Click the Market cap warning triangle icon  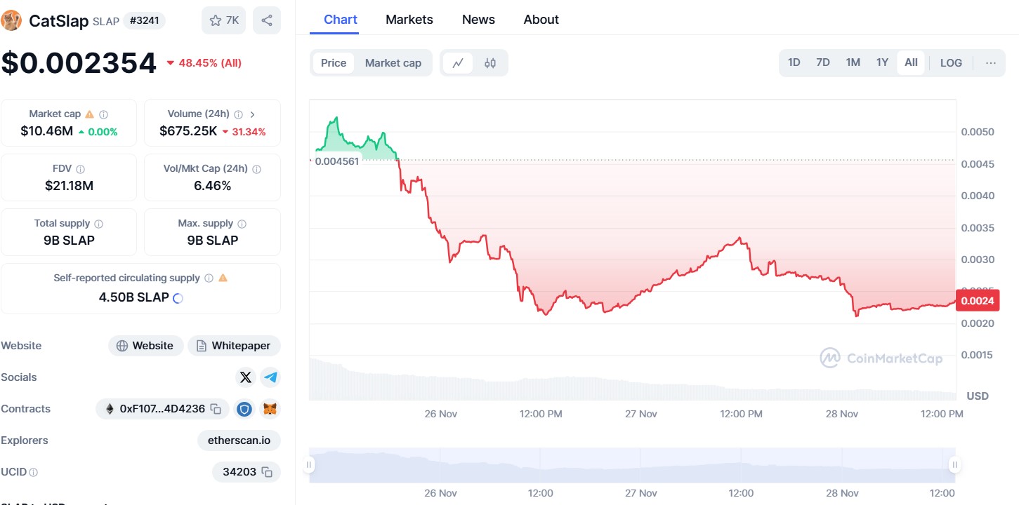tap(89, 114)
